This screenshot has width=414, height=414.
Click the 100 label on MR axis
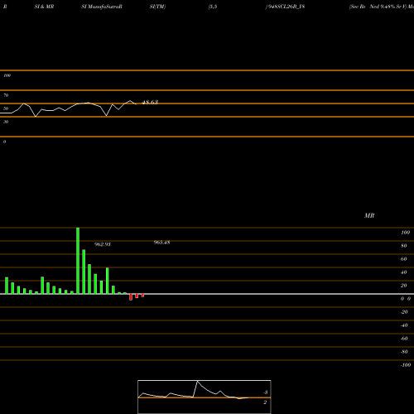406,233
